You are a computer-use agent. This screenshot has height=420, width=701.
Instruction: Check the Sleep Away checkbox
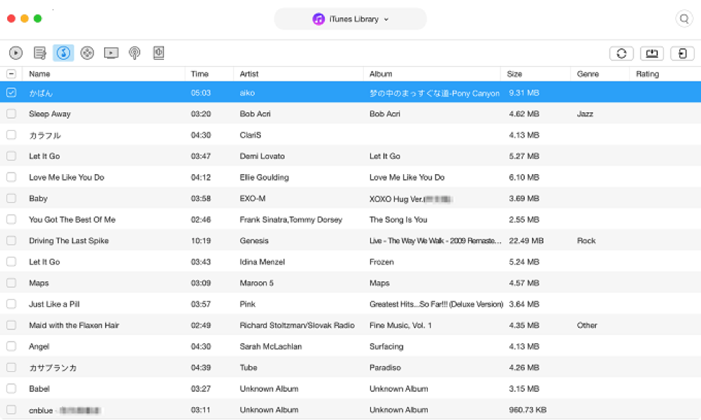pyautogui.click(x=12, y=114)
